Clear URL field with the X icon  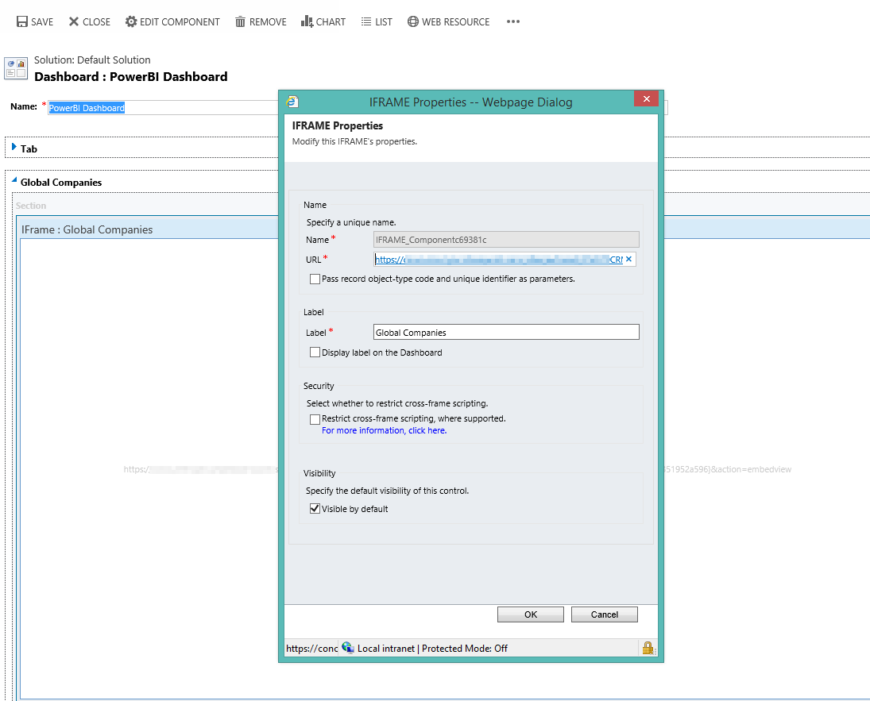(x=628, y=260)
